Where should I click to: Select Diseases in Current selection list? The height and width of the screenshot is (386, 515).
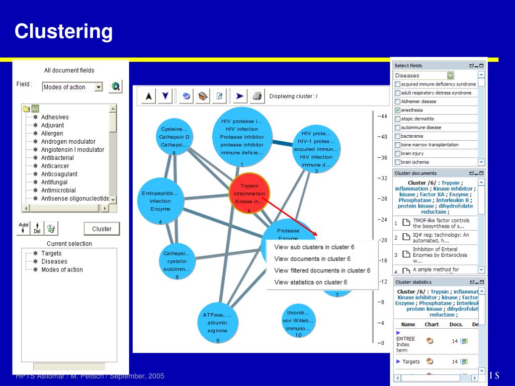coord(54,261)
